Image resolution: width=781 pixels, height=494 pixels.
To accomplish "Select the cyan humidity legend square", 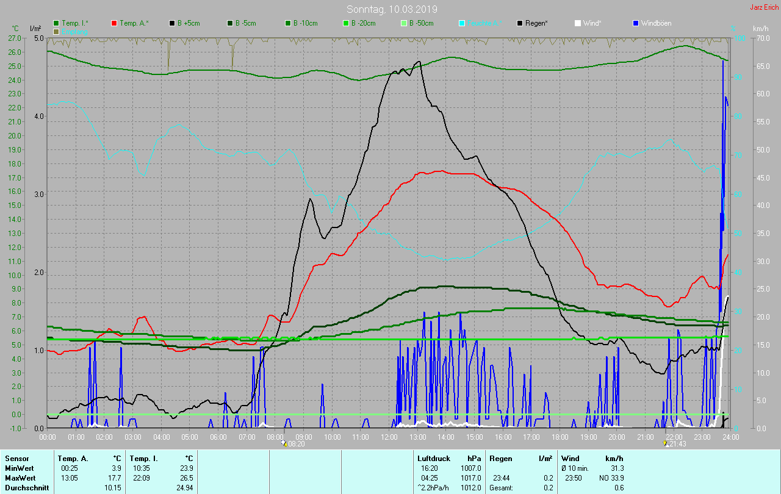I will (x=462, y=23).
